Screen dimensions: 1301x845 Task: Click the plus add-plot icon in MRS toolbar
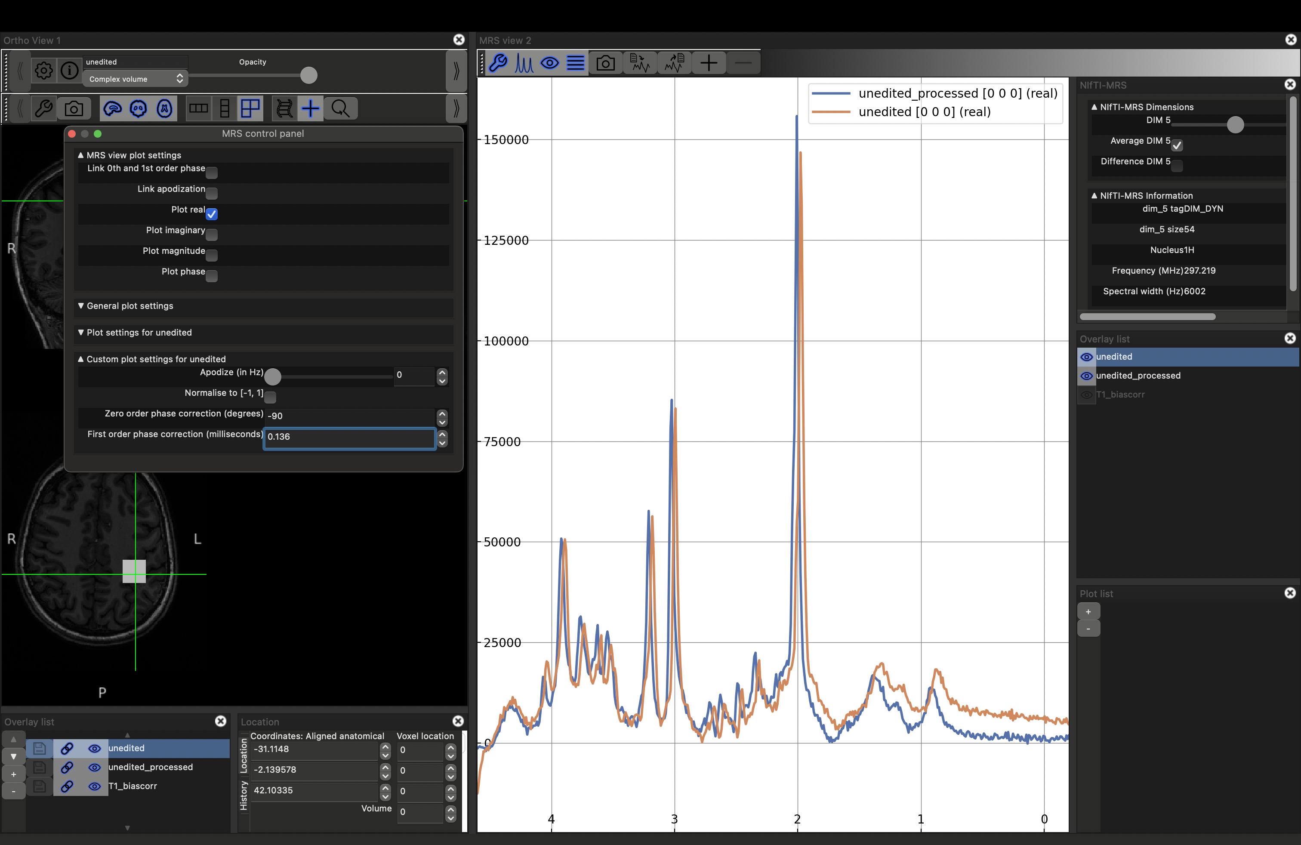709,63
